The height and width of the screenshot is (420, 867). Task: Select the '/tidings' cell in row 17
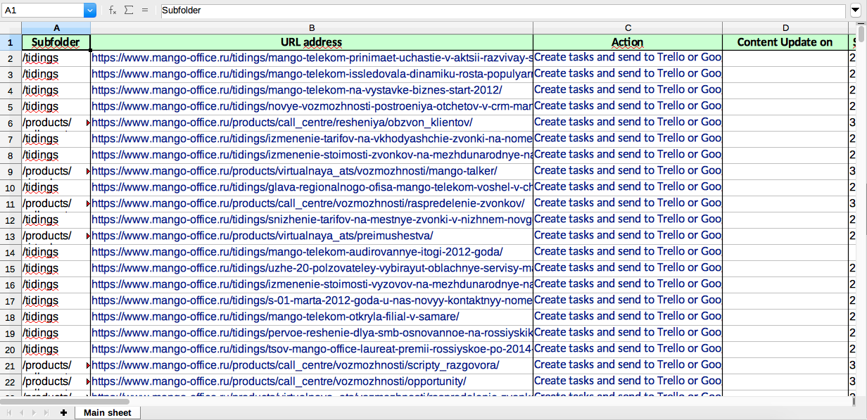click(x=56, y=300)
